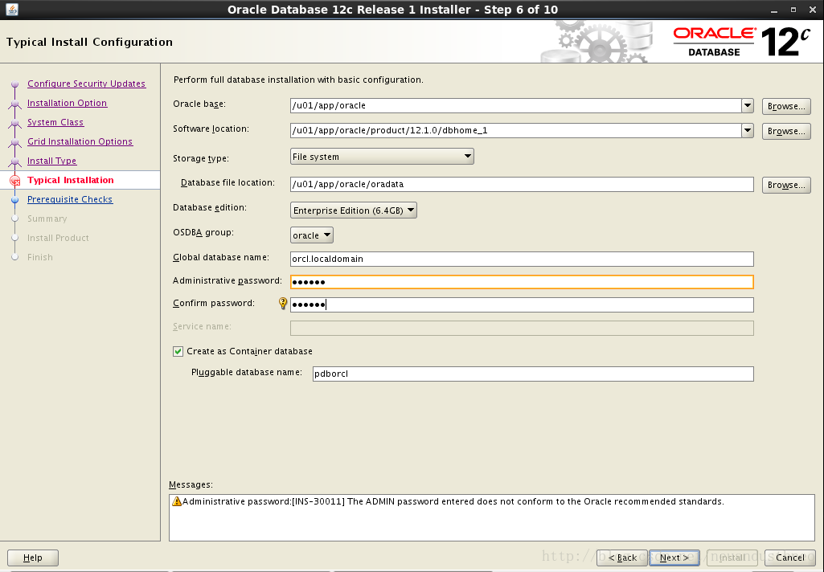This screenshot has height=572, width=824.
Task: Click the warning icon in Messages box
Action: click(x=177, y=501)
